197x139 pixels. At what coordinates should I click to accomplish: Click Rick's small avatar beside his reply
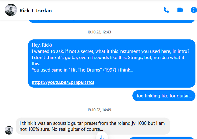pyautogui.click(x=9, y=130)
